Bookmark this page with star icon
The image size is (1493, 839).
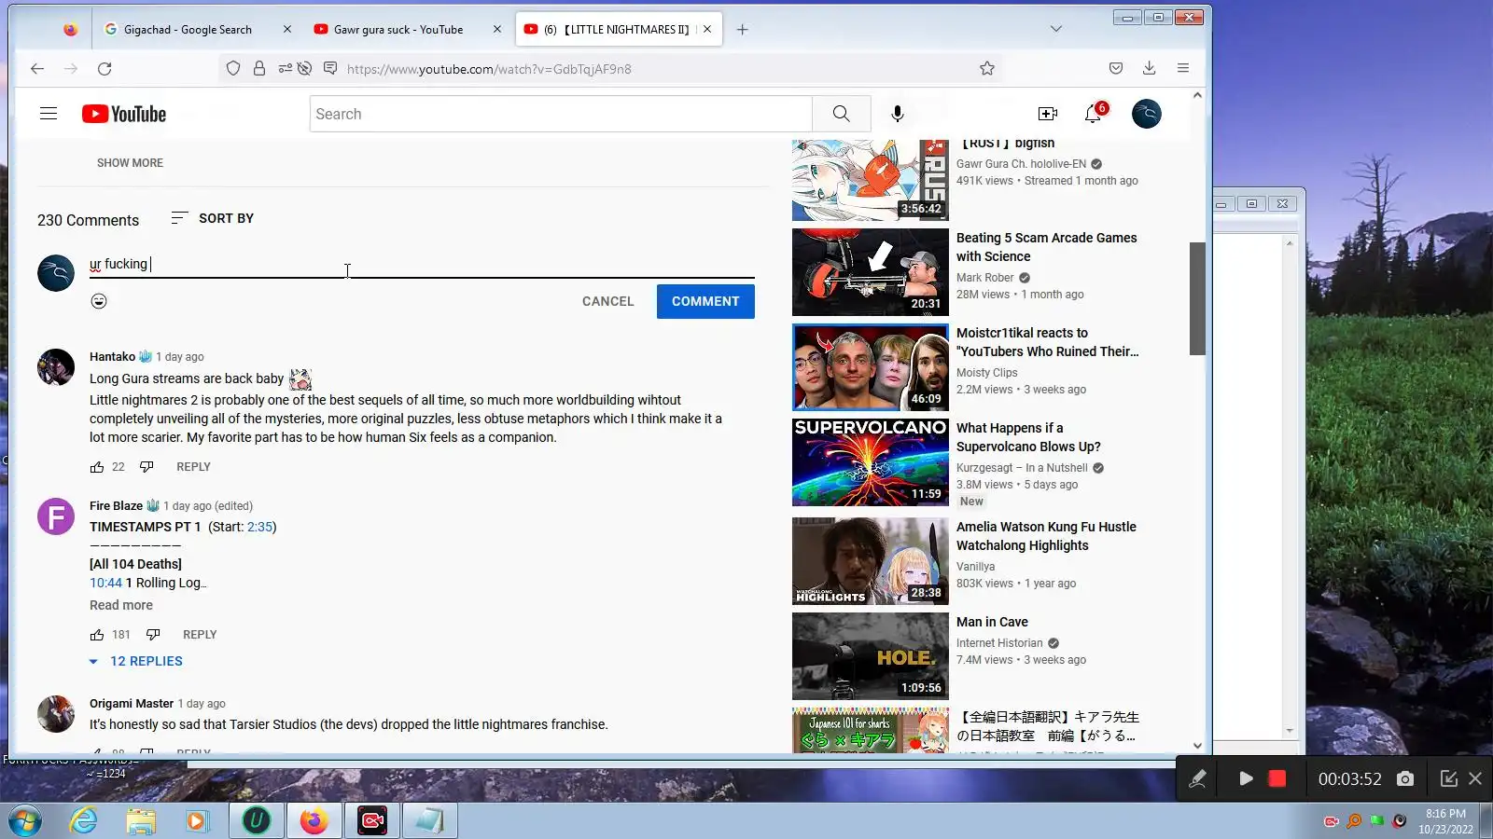pyautogui.click(x=987, y=68)
